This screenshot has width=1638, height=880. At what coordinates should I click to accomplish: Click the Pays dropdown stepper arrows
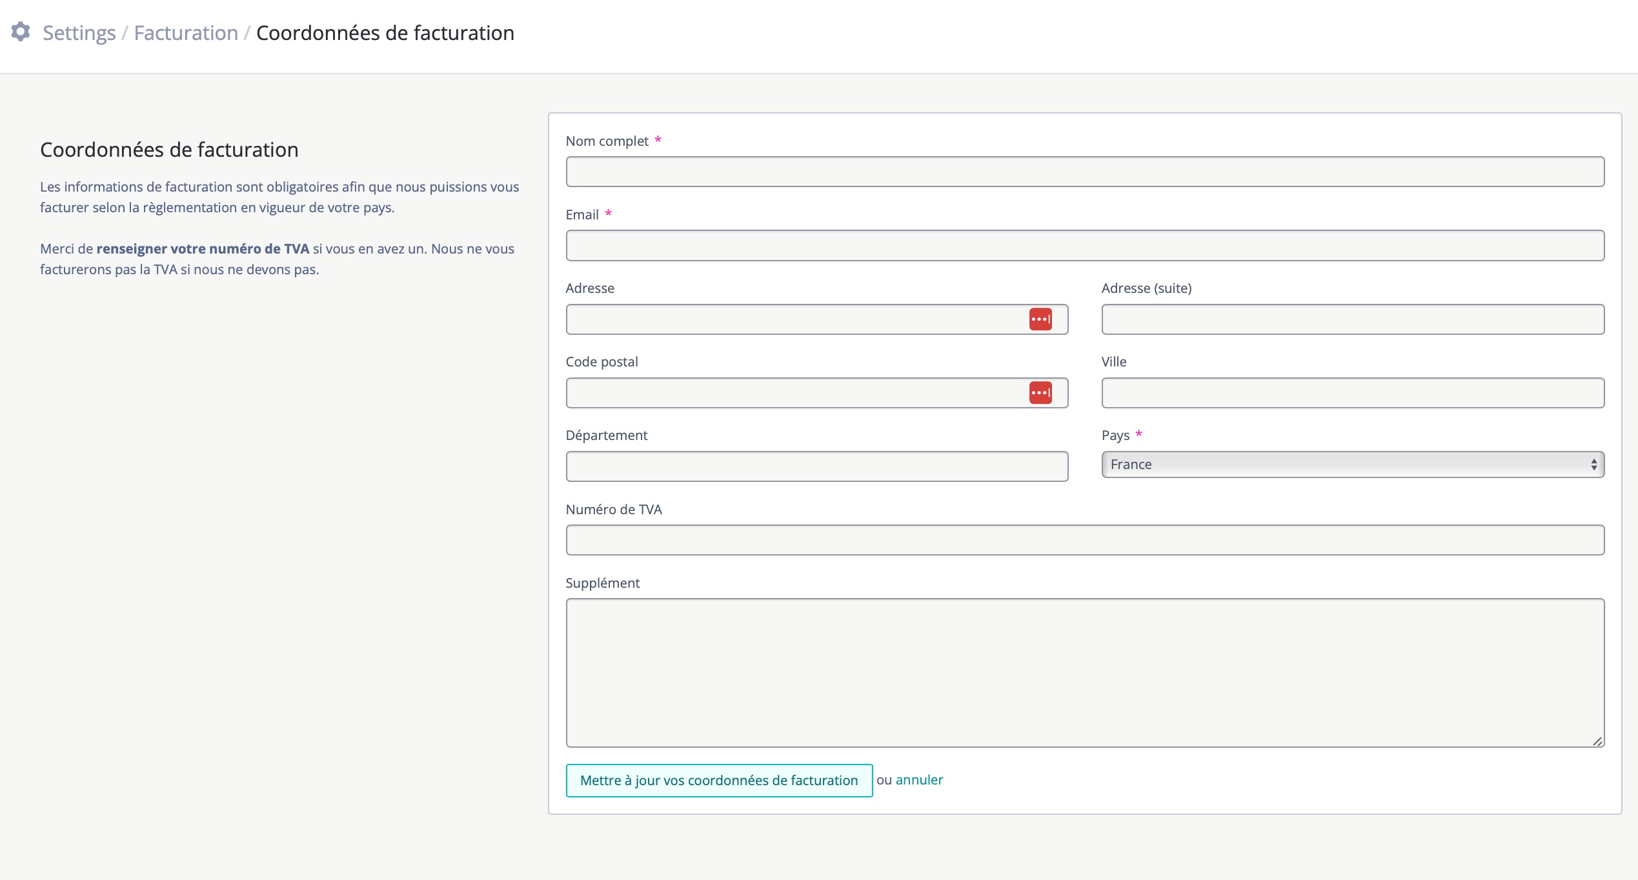coord(1593,465)
